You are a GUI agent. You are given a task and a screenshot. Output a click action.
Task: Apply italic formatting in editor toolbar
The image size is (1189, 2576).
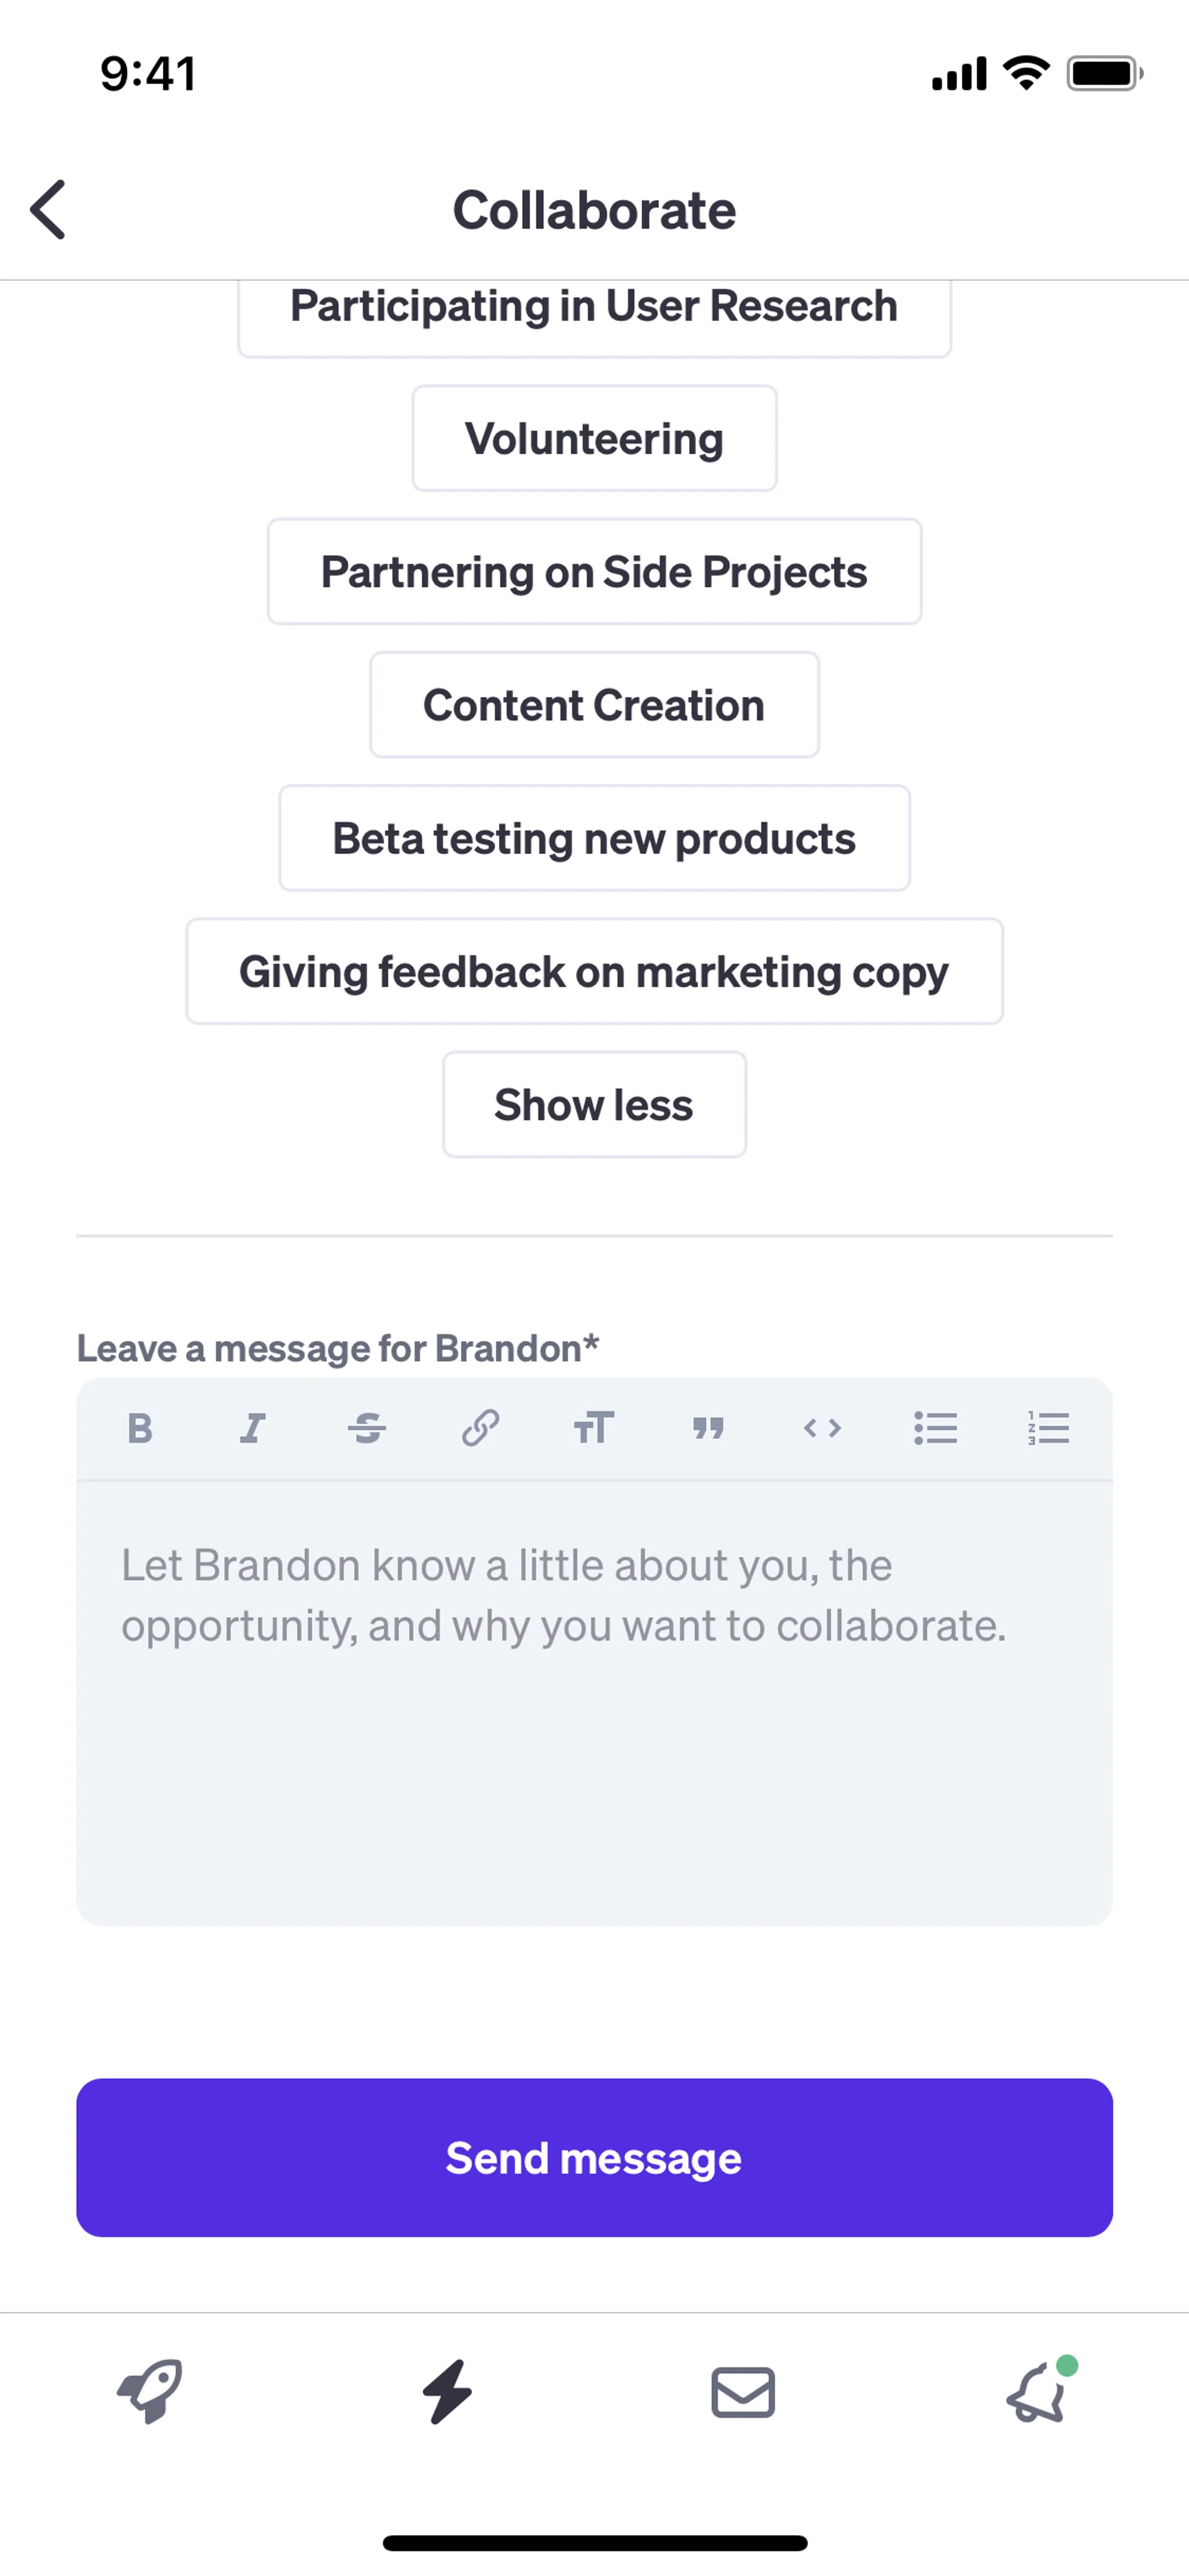(253, 1428)
